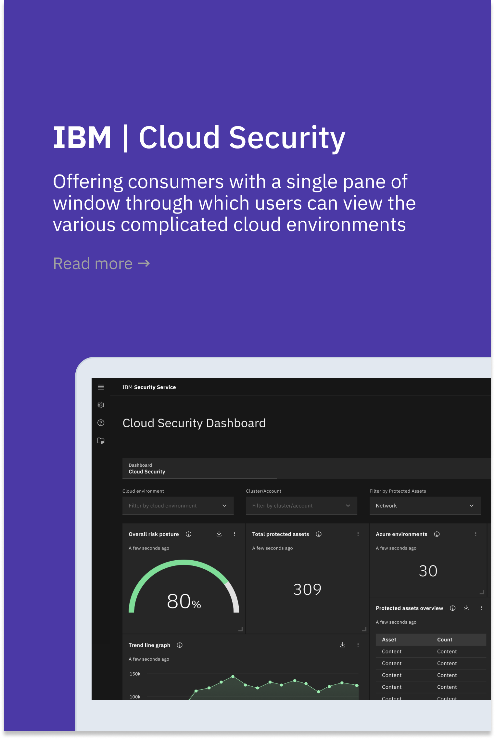
Task: Click the 150k axis label on trend graph
Action: (x=135, y=674)
